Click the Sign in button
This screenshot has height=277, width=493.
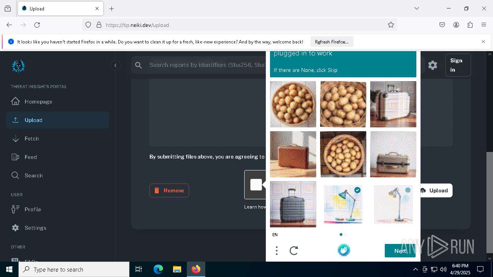pos(458,65)
